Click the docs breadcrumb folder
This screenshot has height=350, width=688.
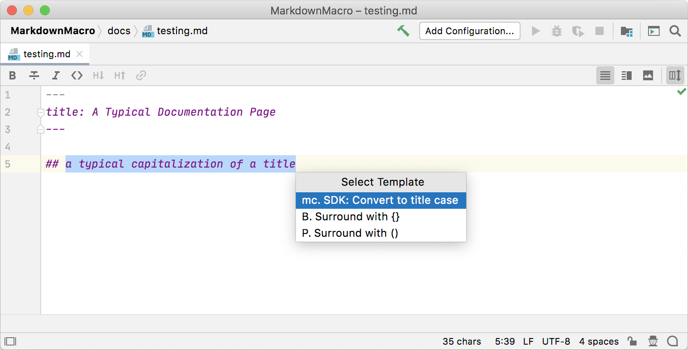pos(119,31)
